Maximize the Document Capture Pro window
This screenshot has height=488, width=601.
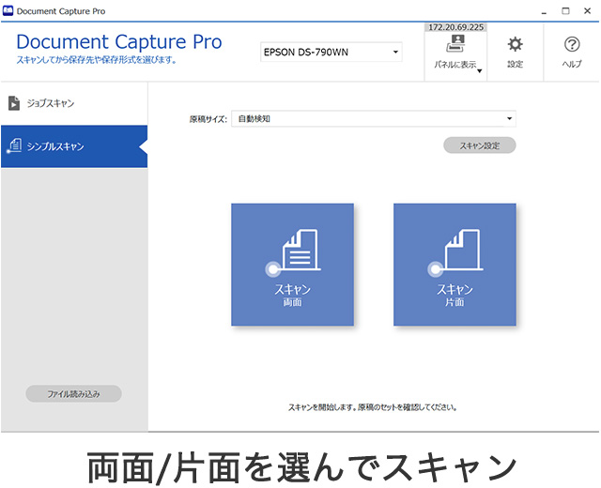pyautogui.click(x=566, y=10)
